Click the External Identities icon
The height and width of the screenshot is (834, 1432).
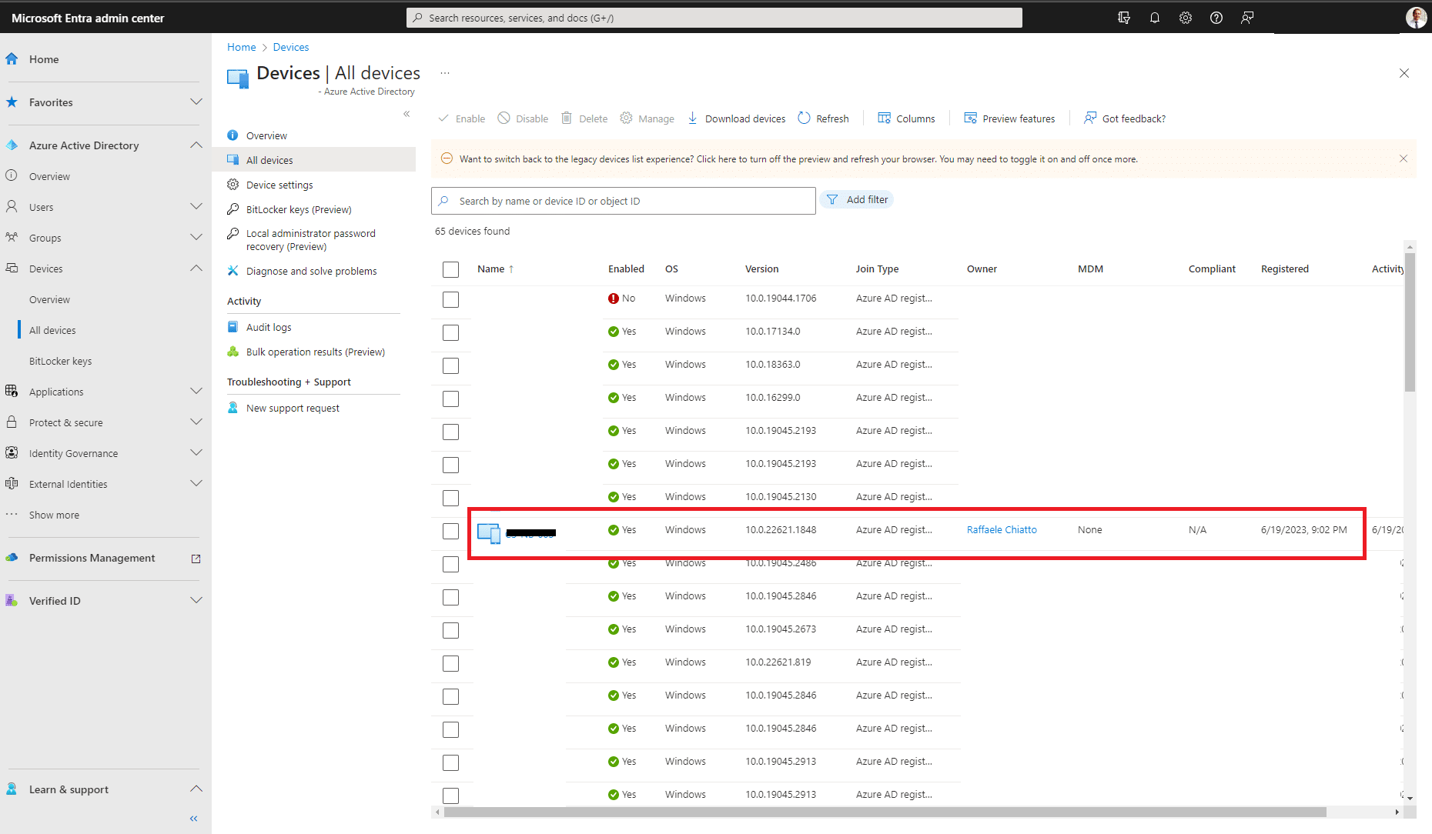(12, 483)
